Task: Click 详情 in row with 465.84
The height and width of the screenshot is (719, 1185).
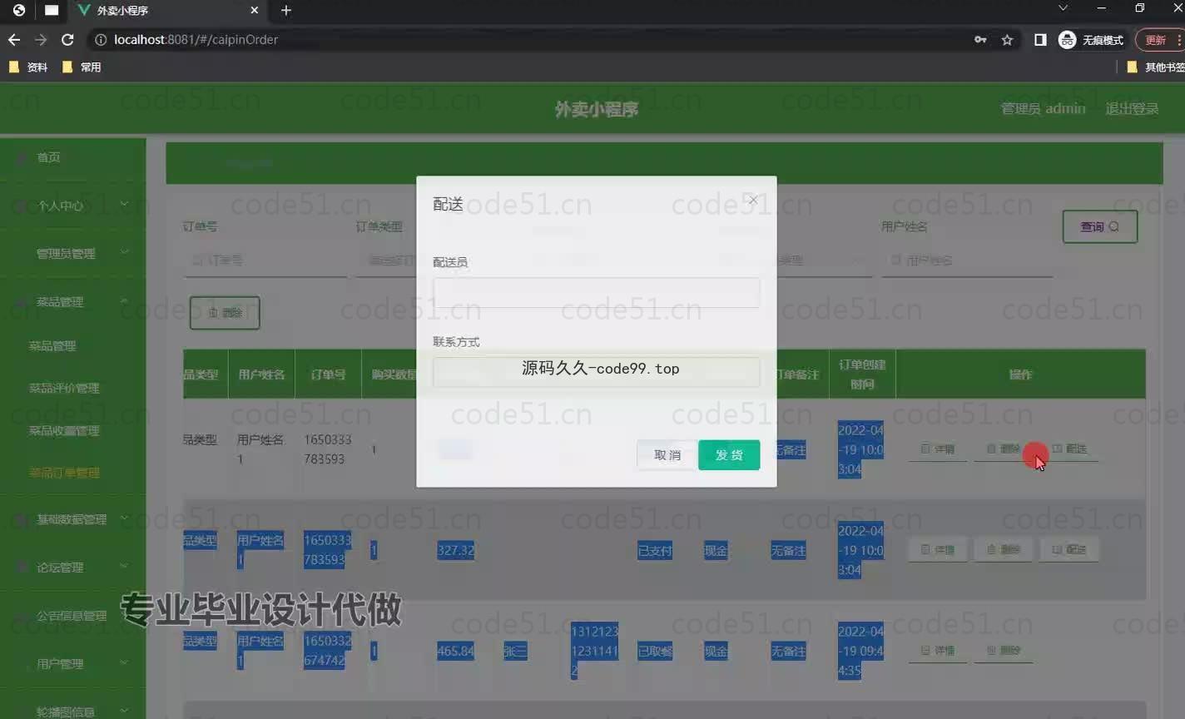Action: pos(938,650)
